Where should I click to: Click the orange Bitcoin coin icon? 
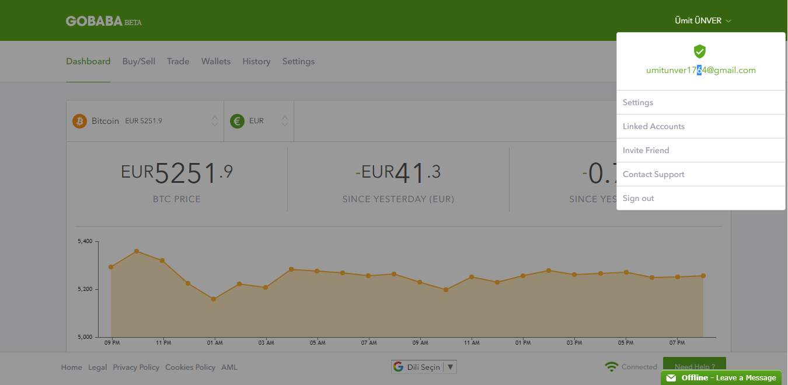(x=79, y=121)
